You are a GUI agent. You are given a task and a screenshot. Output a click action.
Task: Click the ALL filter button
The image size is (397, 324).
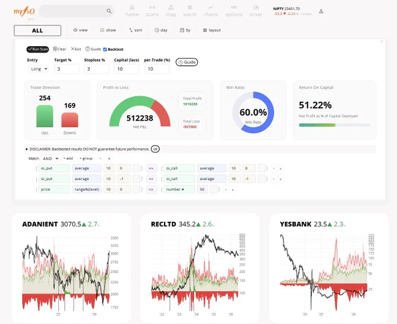[37, 30]
